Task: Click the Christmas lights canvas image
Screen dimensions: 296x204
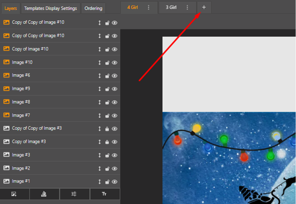Action: (229, 158)
